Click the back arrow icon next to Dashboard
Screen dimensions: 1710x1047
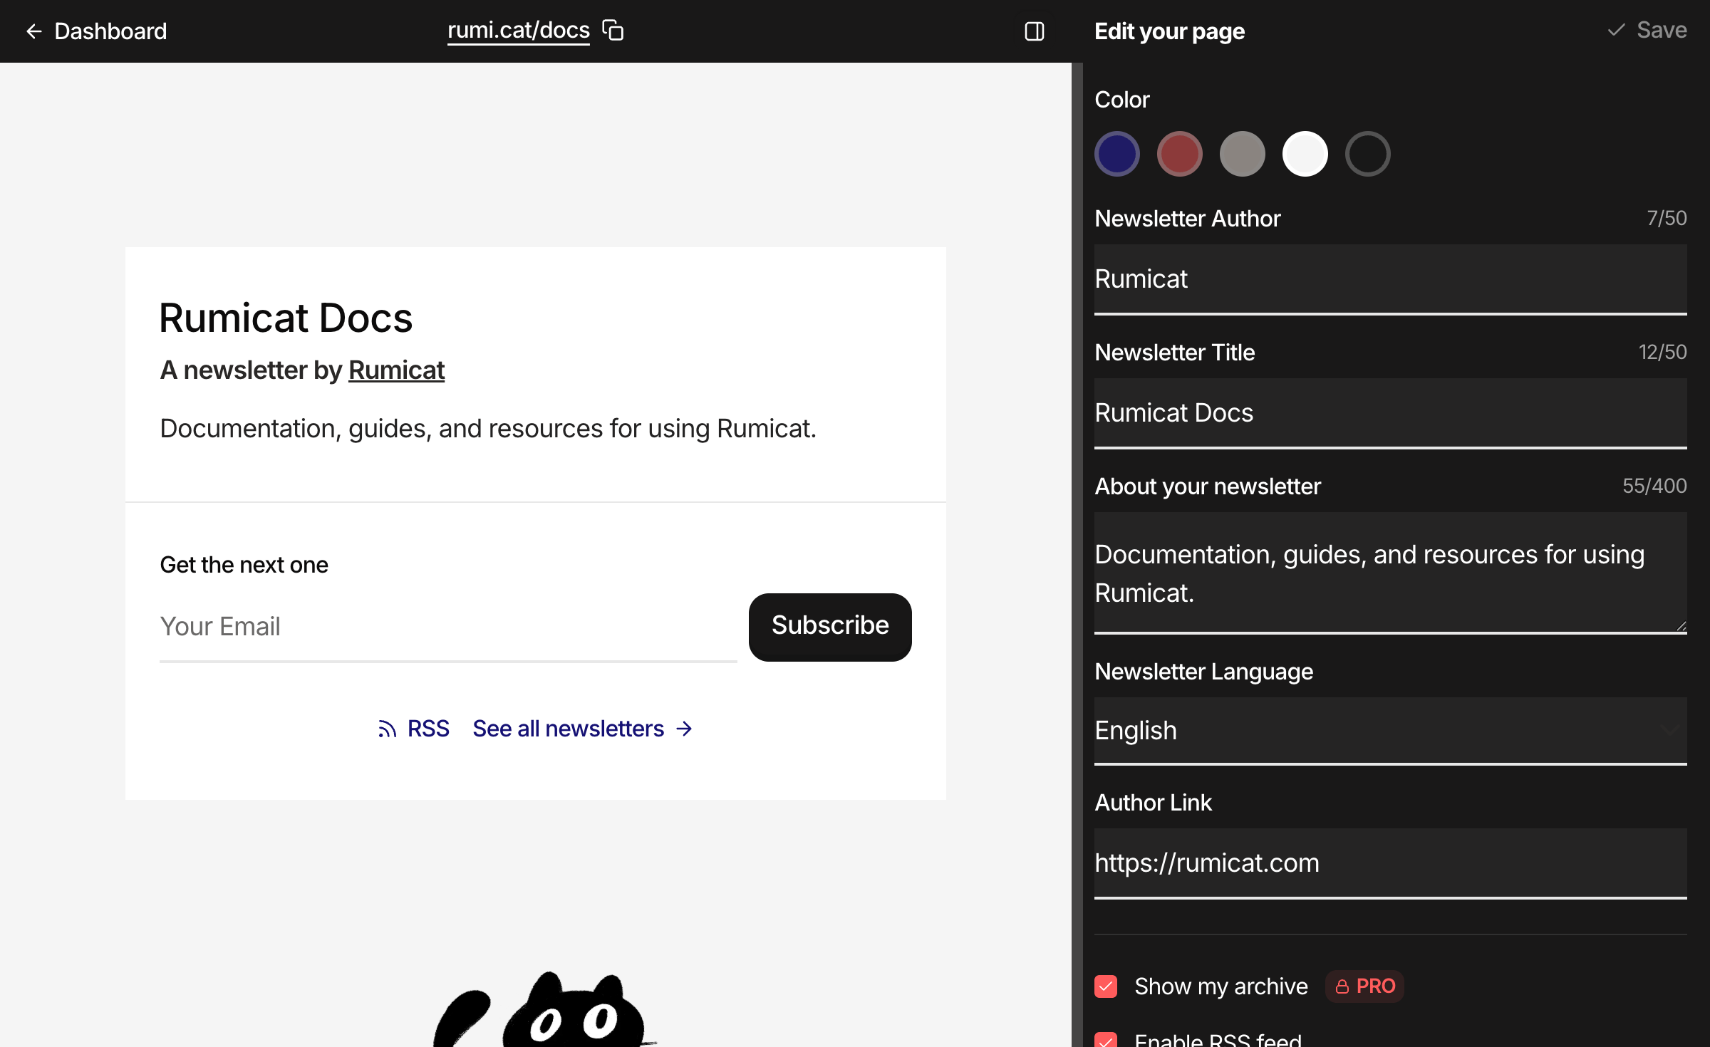[33, 31]
